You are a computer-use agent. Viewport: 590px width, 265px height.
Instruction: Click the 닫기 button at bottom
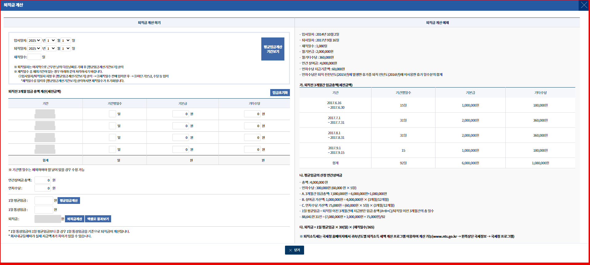295,250
